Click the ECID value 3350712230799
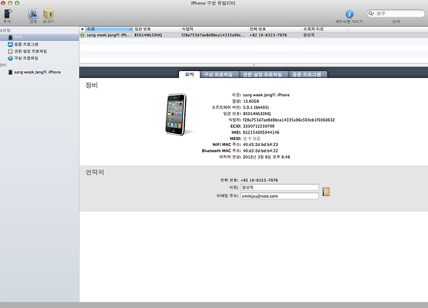 (259, 126)
